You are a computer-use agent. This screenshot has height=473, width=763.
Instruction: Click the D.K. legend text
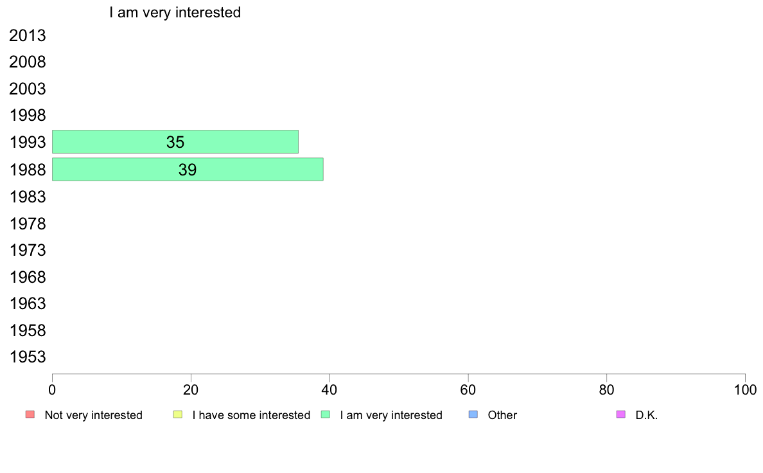point(646,415)
